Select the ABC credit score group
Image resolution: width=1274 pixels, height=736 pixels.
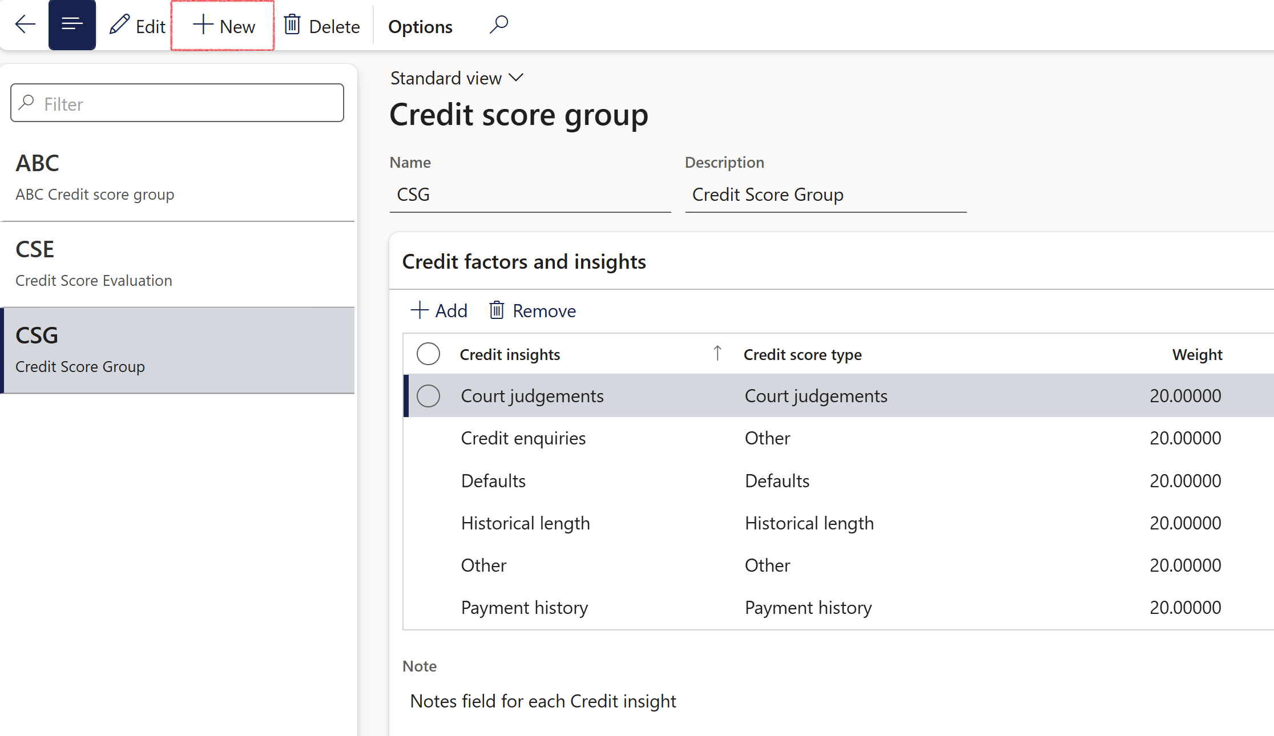point(178,178)
